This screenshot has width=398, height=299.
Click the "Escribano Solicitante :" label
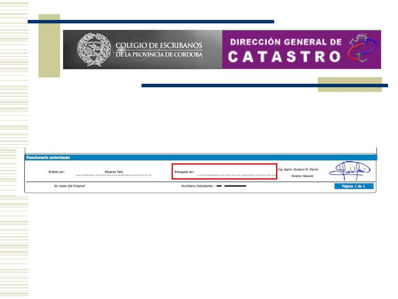(x=198, y=186)
